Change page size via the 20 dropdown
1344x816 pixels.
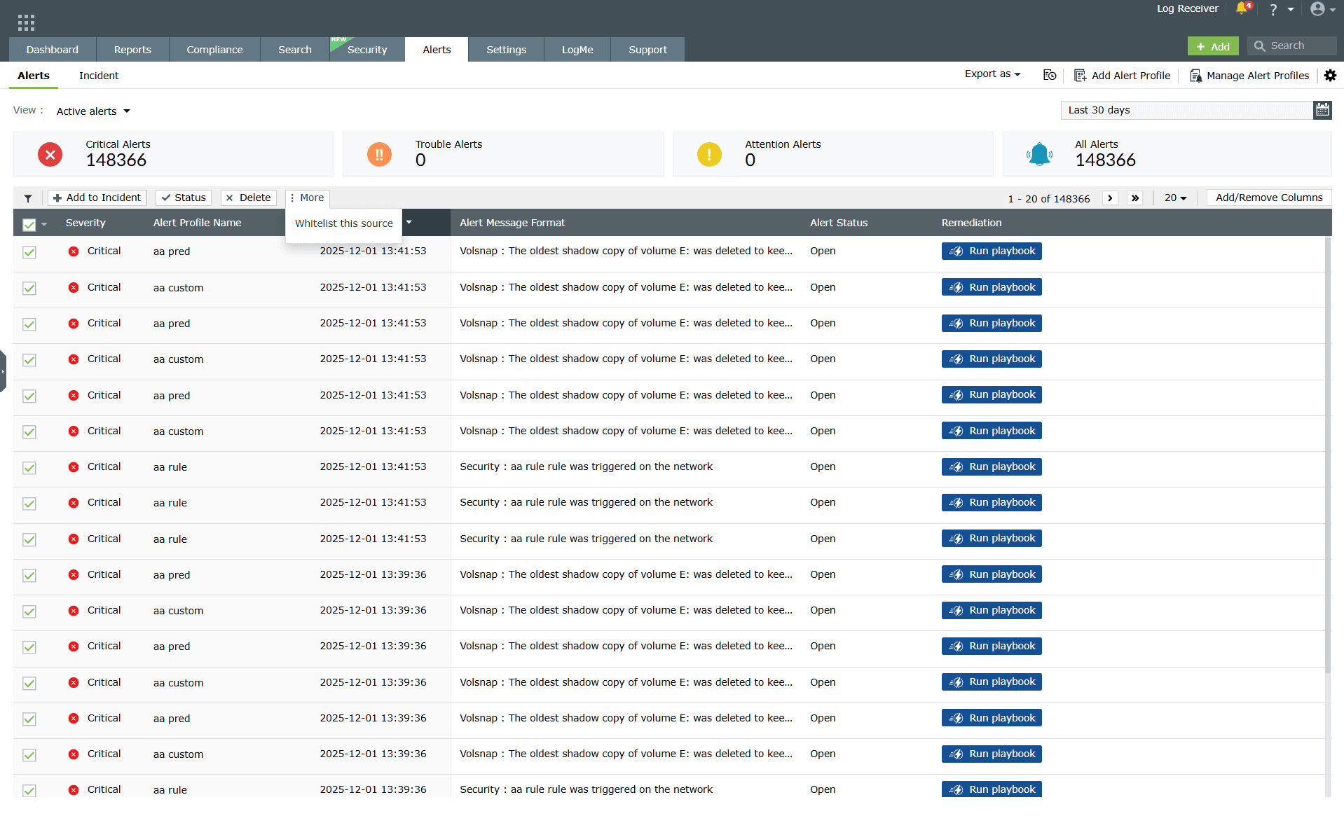point(1175,198)
